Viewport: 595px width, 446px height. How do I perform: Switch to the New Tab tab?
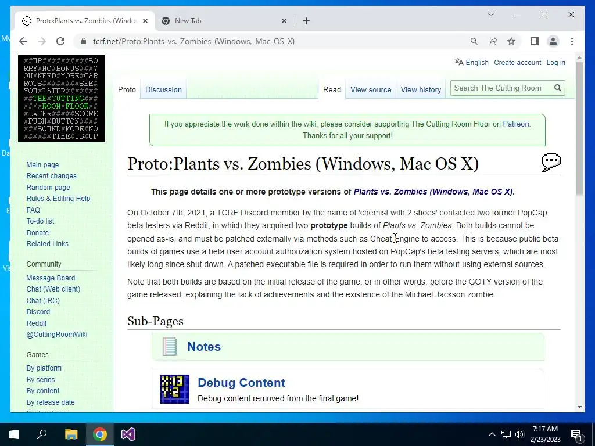(x=224, y=21)
